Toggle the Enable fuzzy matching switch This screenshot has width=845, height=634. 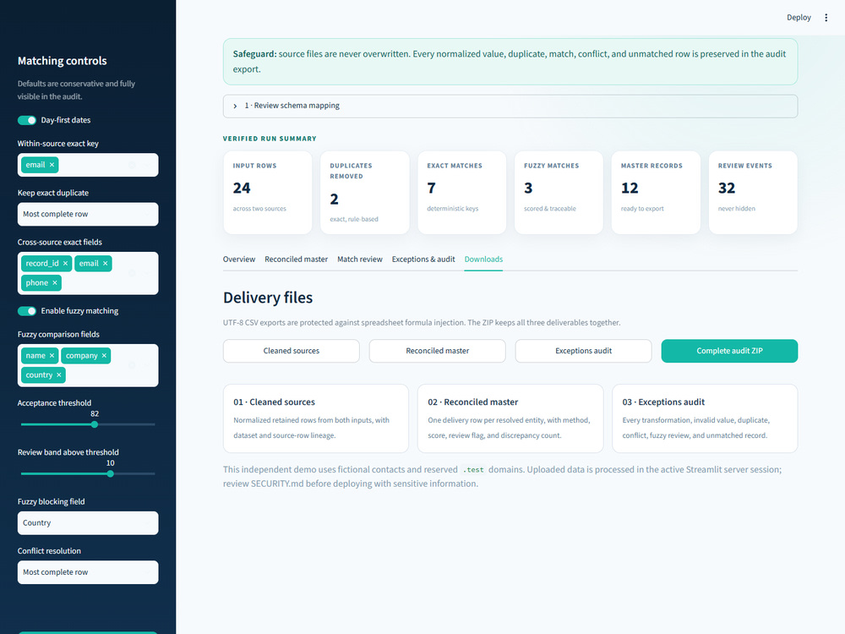coord(27,311)
